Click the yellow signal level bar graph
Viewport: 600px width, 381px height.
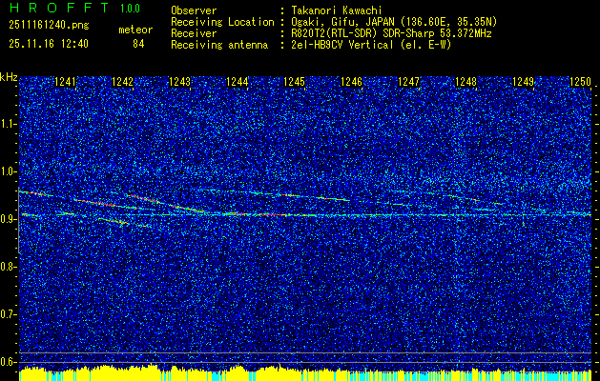[305, 373]
